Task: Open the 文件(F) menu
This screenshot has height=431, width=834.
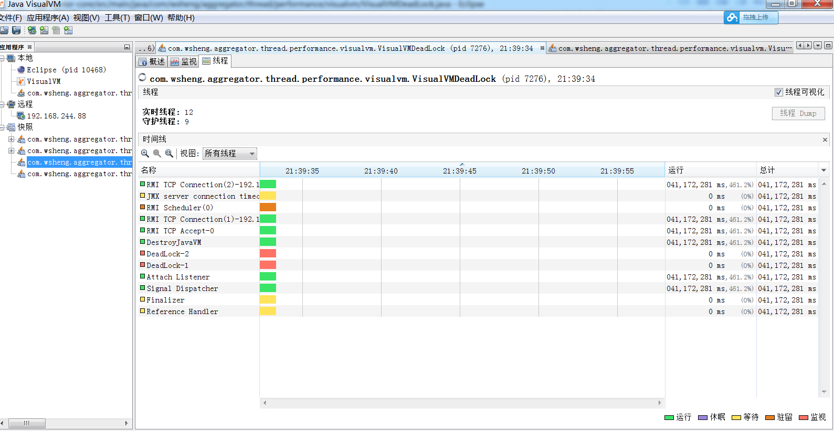Action: pyautogui.click(x=10, y=18)
